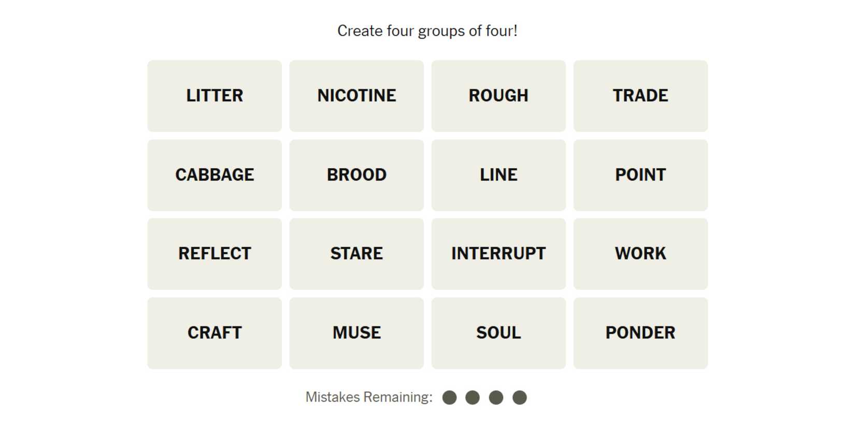Click the "Mistakes Remaining:" label
This screenshot has width=855, height=427.
[x=369, y=397]
